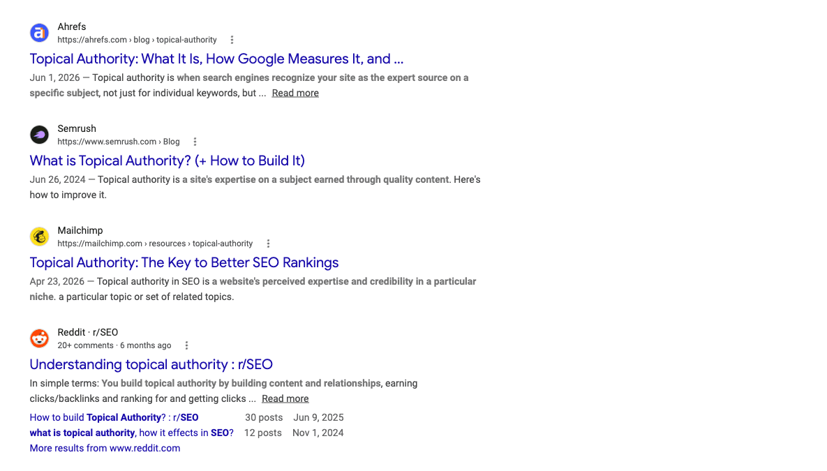Click the Mailchimp site name
Image resolution: width=827 pixels, height=471 pixels.
click(80, 230)
